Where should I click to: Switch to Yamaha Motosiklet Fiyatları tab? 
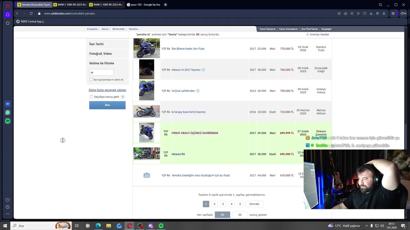34,5
